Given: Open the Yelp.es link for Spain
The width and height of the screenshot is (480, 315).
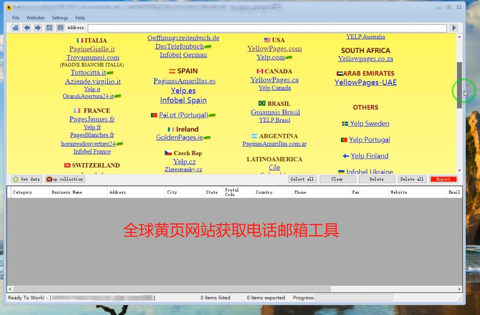Looking at the screenshot, I should coord(183,90).
